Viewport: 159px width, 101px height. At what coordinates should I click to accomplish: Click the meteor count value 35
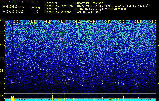37,12
